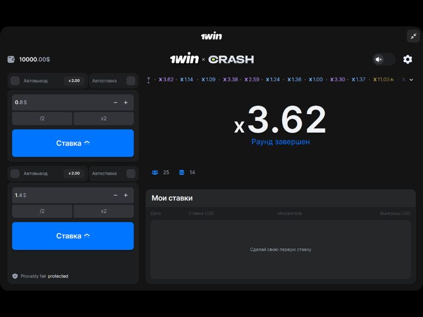This screenshot has width=423, height=317.
Task: Enable Автовывод in the second bet panel
Action: click(x=14, y=173)
